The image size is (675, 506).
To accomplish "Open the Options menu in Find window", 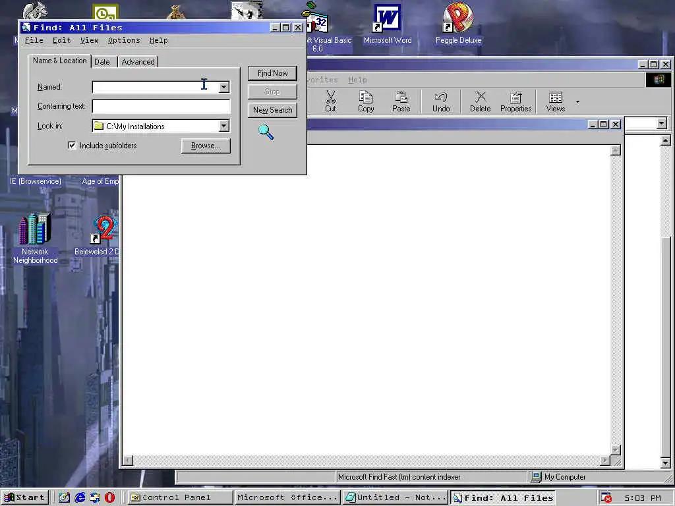I will (x=124, y=40).
